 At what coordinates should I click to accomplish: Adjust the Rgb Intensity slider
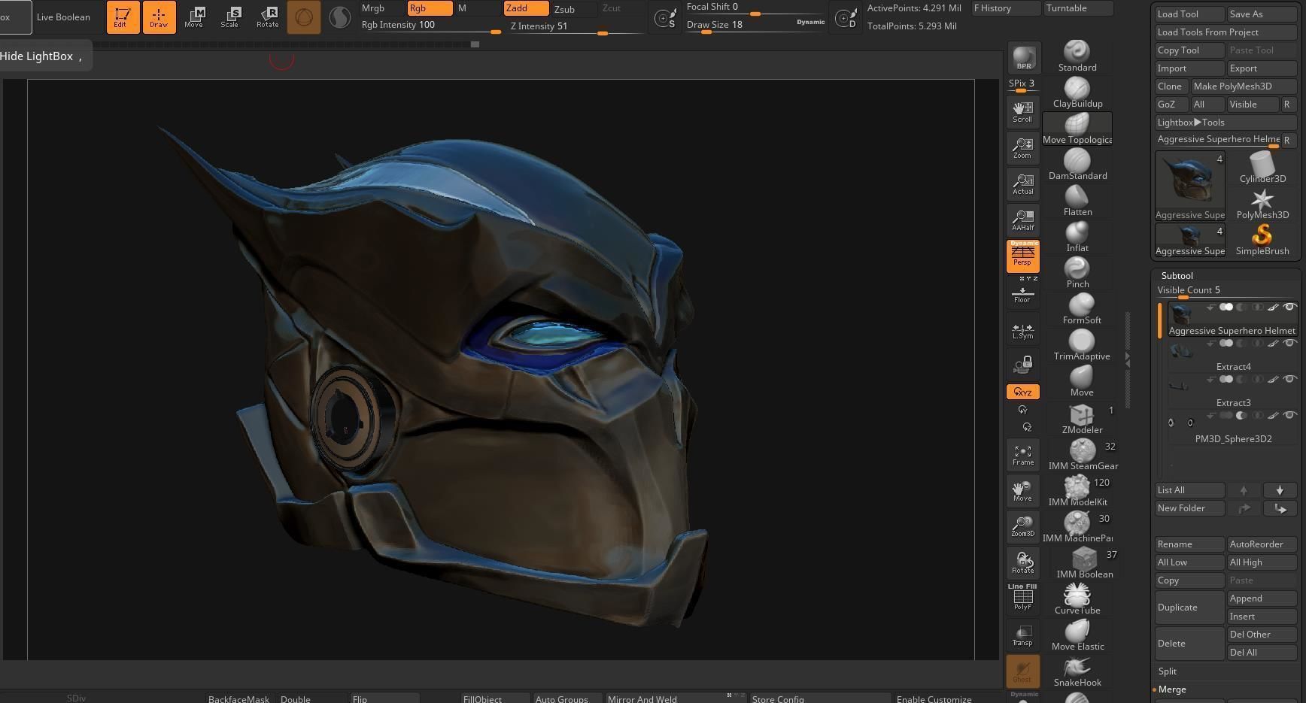(430, 26)
